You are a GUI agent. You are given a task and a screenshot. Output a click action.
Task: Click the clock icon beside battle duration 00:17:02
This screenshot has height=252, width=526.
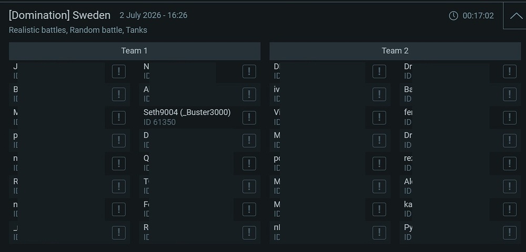[453, 16]
